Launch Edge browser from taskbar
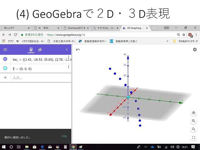 point(42,147)
